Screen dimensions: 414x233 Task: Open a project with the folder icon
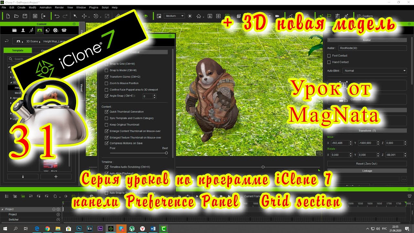(x=16, y=16)
